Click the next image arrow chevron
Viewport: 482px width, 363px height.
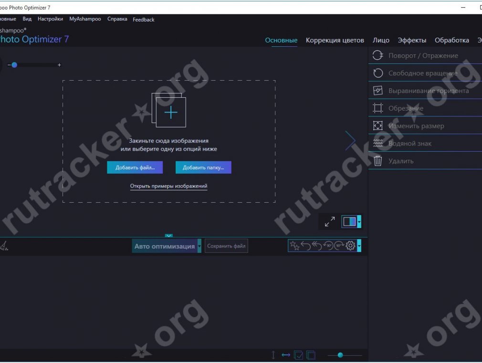(x=350, y=141)
